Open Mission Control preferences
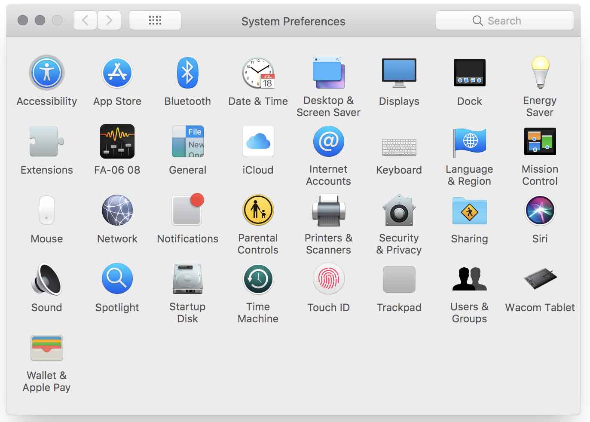The image size is (590, 422). point(540,141)
